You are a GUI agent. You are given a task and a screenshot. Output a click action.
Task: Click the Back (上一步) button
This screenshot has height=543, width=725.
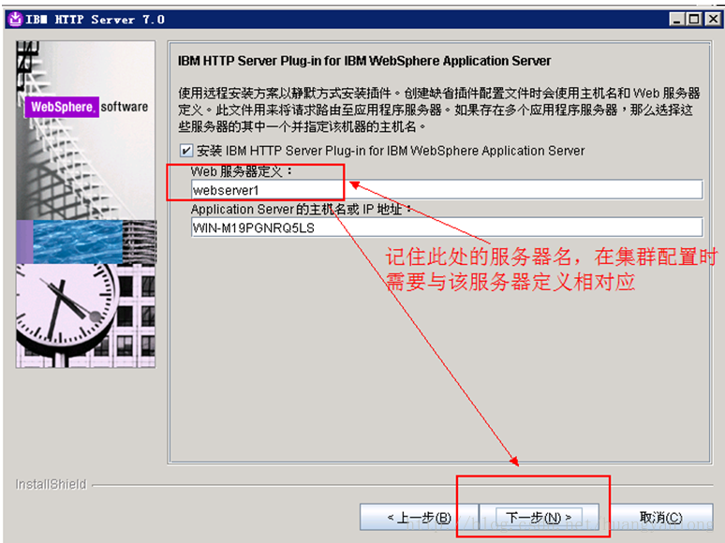(419, 517)
